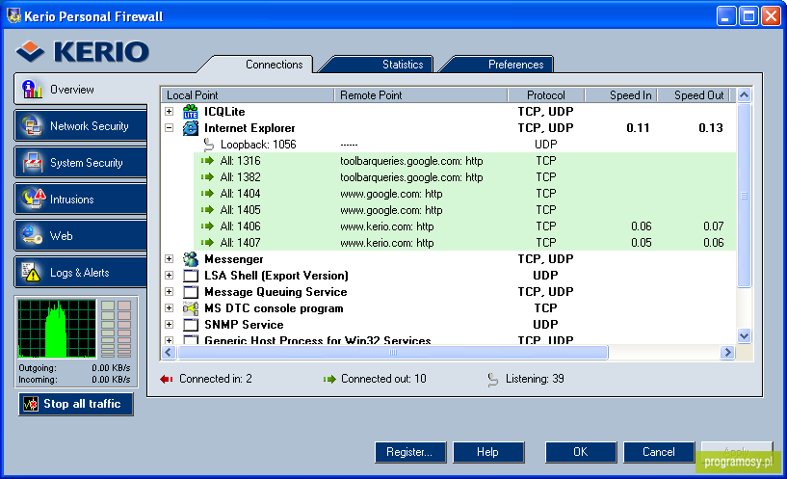Click the Internet Explorer Speed Out value 0.13

pos(711,128)
